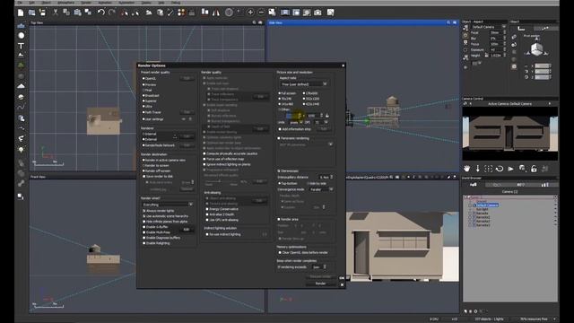Select the External renderer option
The height and width of the screenshot is (323, 574).
coord(150,140)
